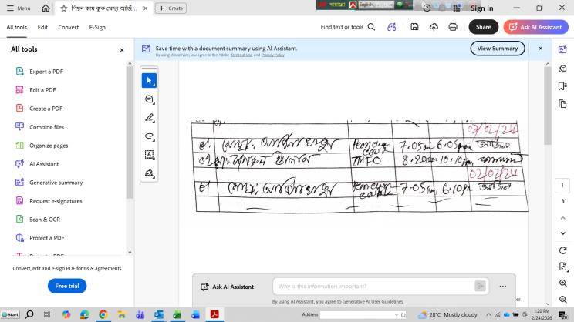Viewport: 574px width, 322px height.
Task: Click the save document icon
Action: coord(414,27)
